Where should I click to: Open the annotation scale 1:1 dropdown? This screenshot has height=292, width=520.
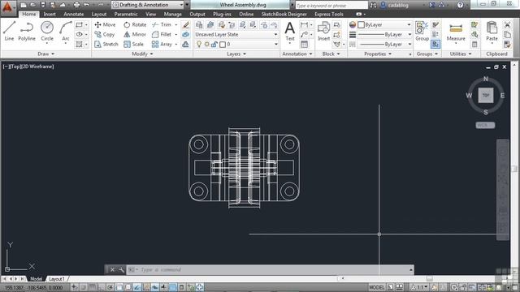point(419,287)
